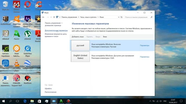Open the Recycle Bin desktop icon
This screenshot has width=186, height=104.
click(x=5, y=5)
